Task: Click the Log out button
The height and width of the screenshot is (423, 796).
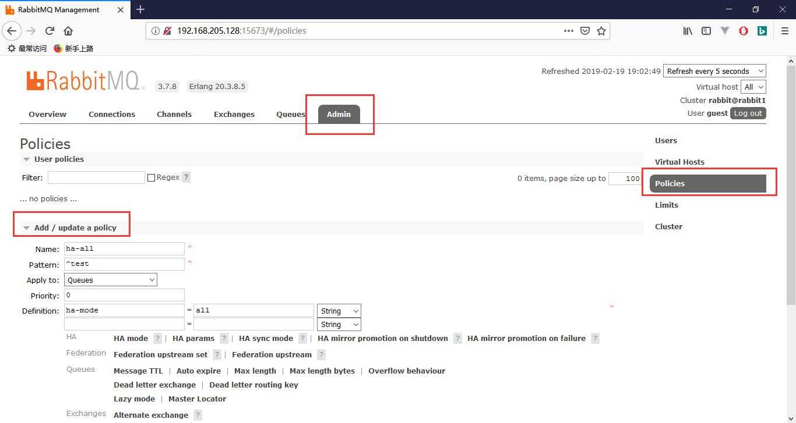Action: 748,113
